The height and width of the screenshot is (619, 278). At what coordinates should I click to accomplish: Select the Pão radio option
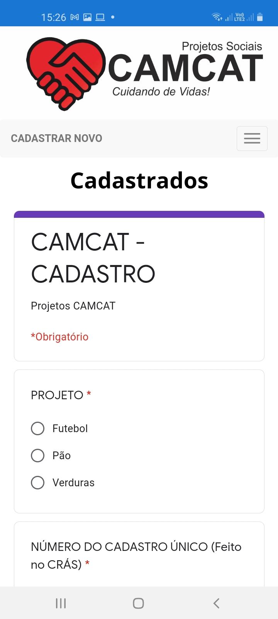pos(37,455)
